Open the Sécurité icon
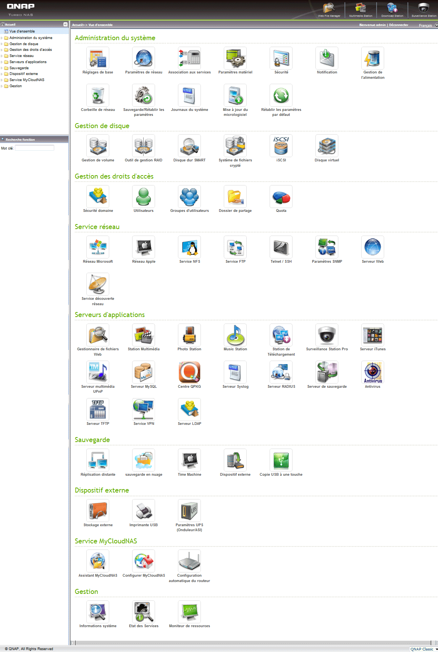 [x=281, y=58]
